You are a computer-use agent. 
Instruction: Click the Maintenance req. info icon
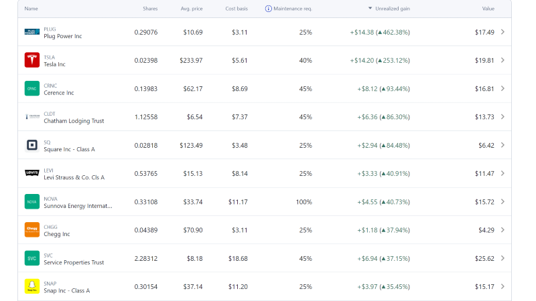pyautogui.click(x=269, y=9)
